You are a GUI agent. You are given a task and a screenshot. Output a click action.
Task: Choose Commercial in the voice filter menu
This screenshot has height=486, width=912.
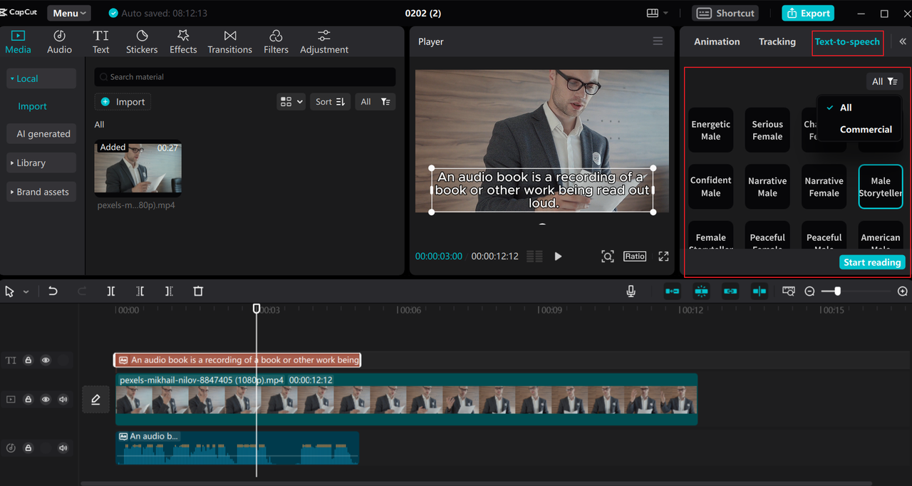(x=866, y=129)
